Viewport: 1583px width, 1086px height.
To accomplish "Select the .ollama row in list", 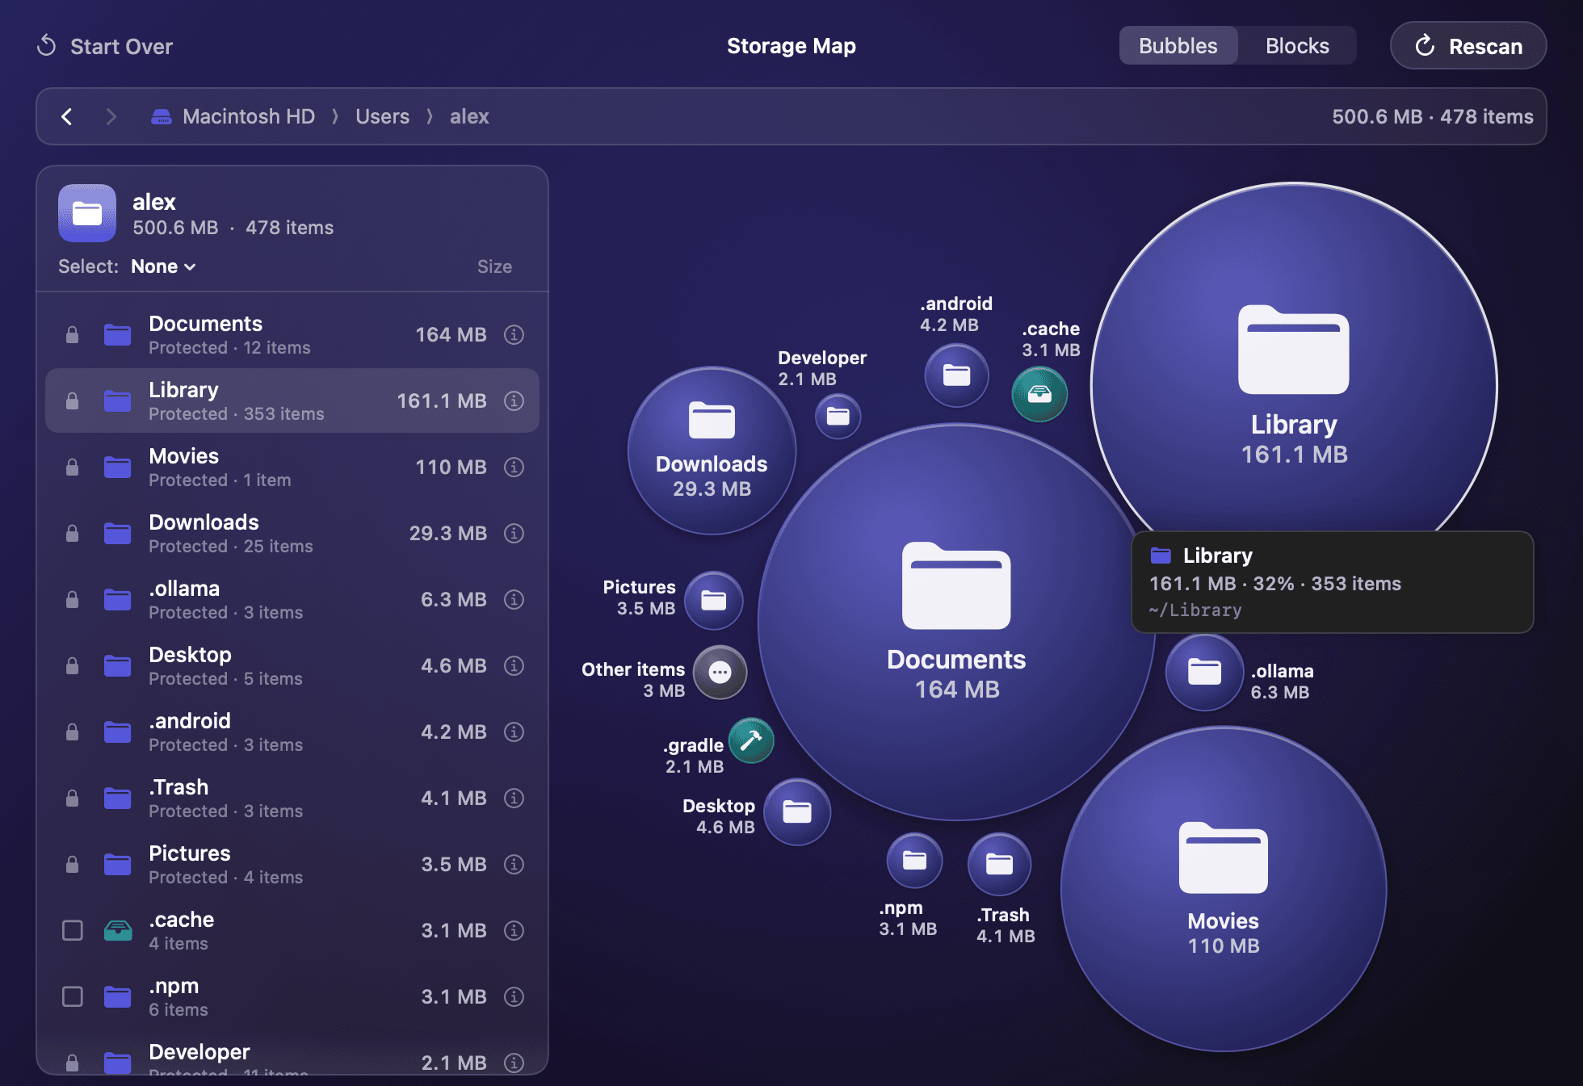I will tap(292, 599).
